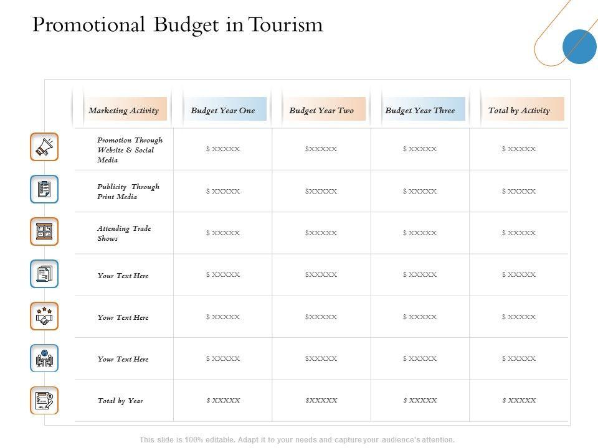Select the Marketing Activity column header
Screen dimensions: 598x448
[124, 110]
